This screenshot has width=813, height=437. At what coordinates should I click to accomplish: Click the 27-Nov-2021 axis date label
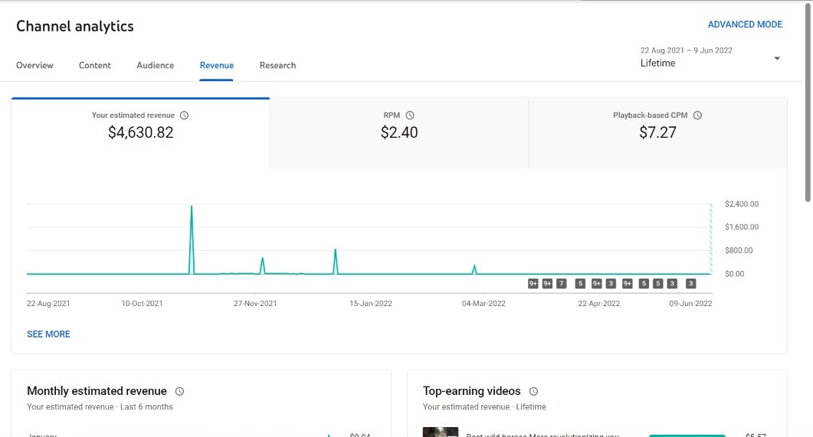[x=255, y=303]
